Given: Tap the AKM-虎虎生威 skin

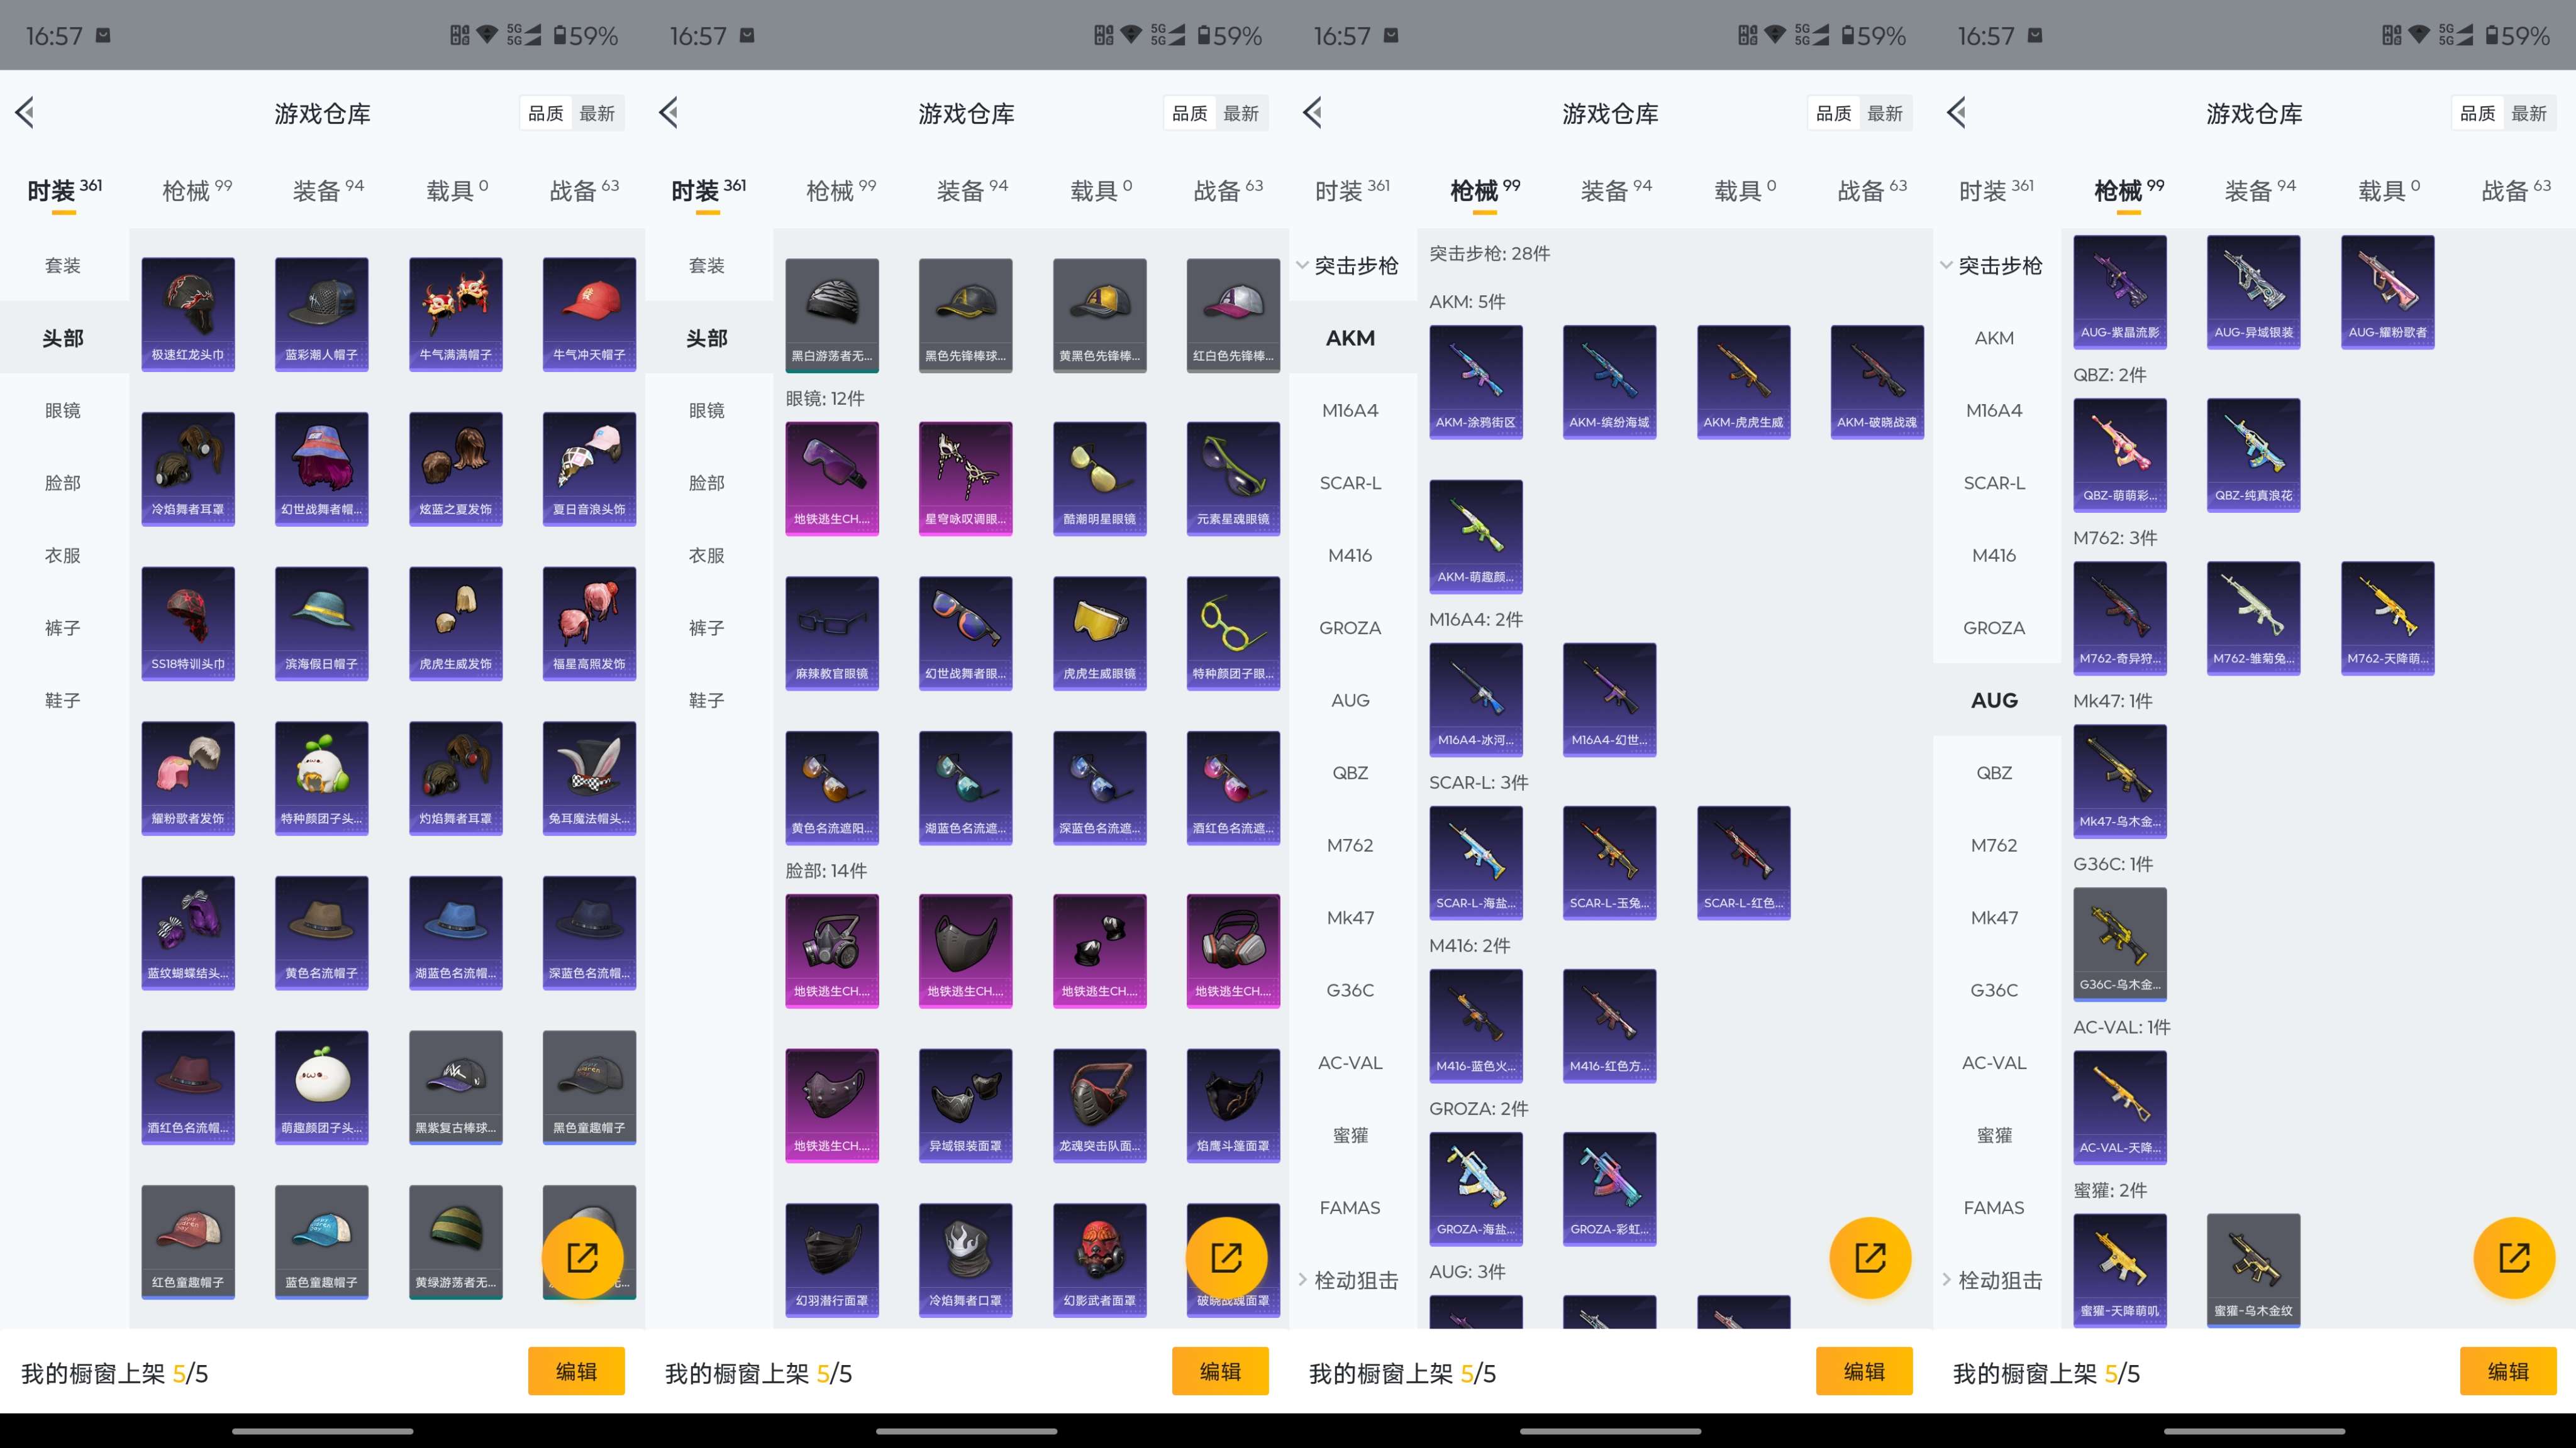Looking at the screenshot, I should [x=1744, y=383].
